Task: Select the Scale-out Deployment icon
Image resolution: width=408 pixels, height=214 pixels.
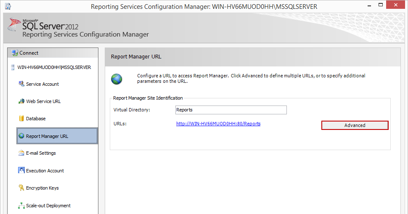Action: [21, 206]
